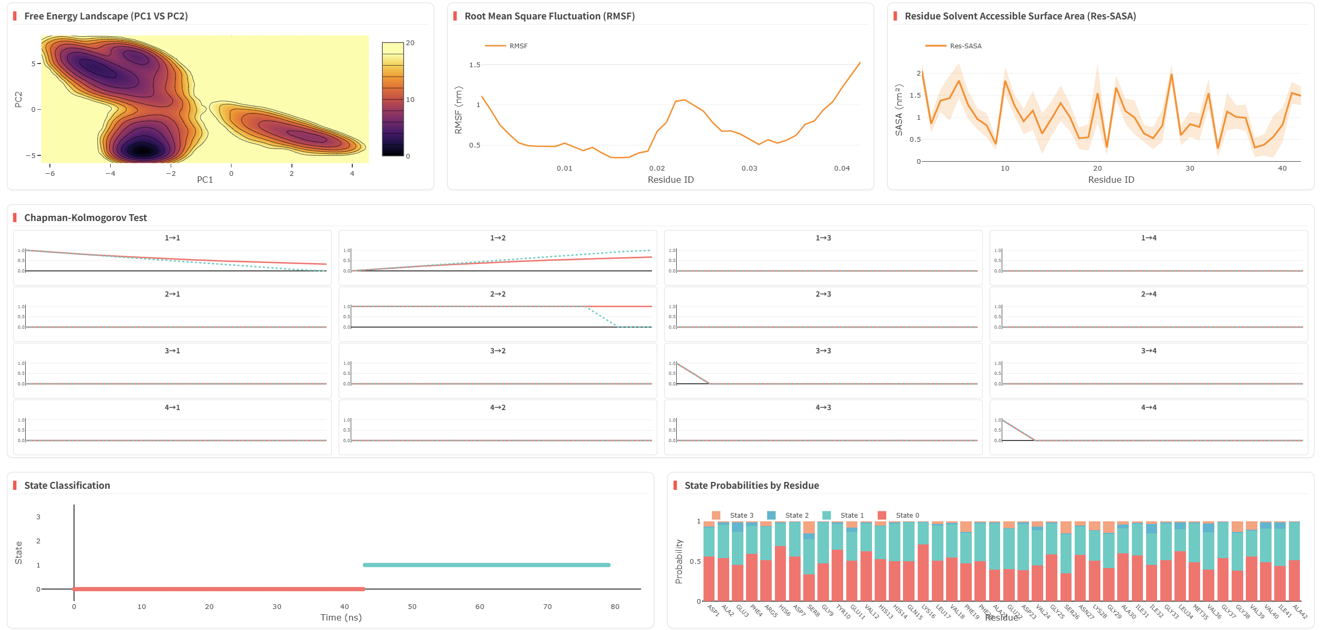Click the deepest minimum in energy landscape
The width and height of the screenshot is (1323, 630).
point(143,150)
